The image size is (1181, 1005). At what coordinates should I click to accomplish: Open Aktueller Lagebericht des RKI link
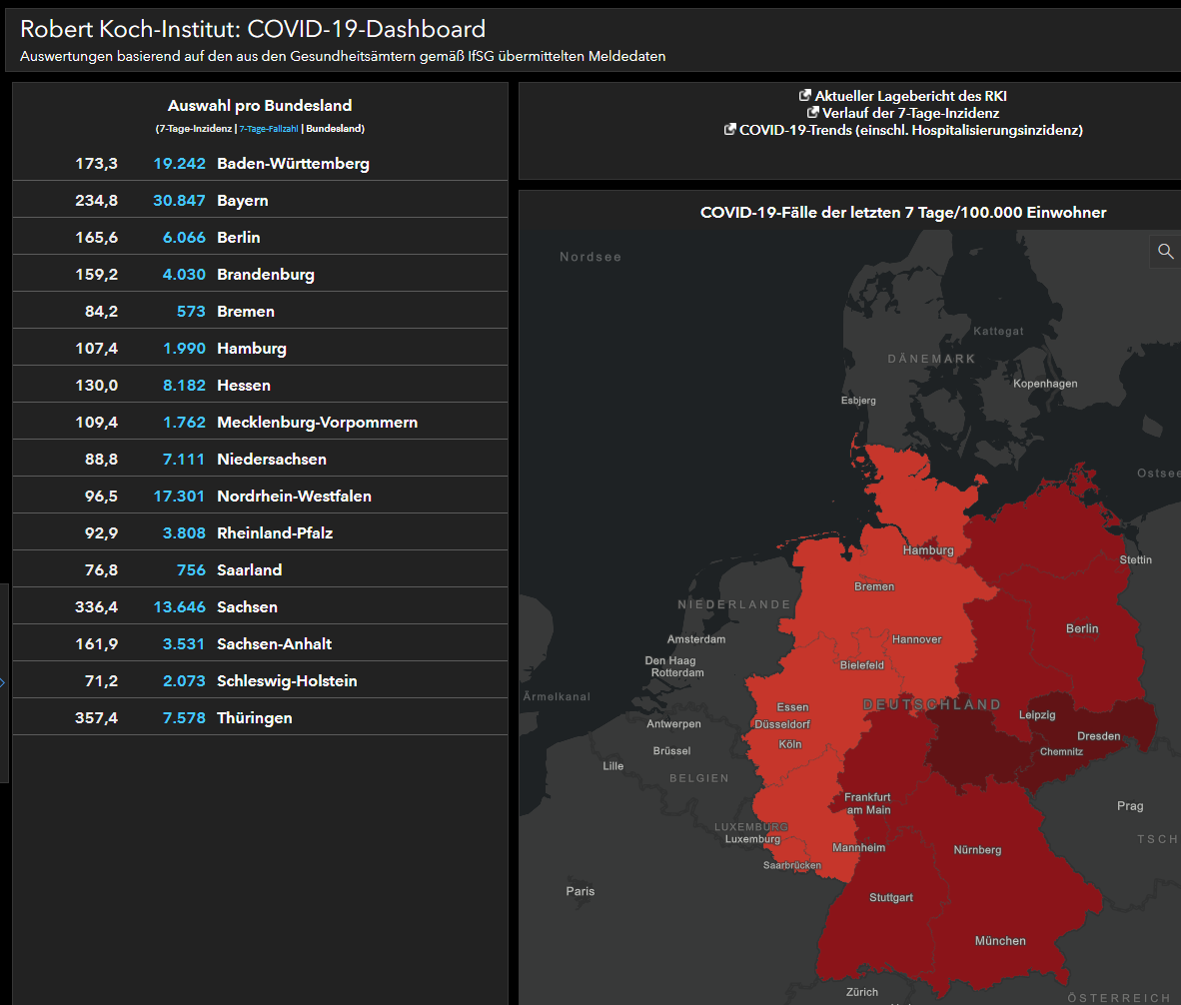point(910,96)
